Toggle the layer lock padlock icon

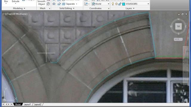(x=120, y=4)
